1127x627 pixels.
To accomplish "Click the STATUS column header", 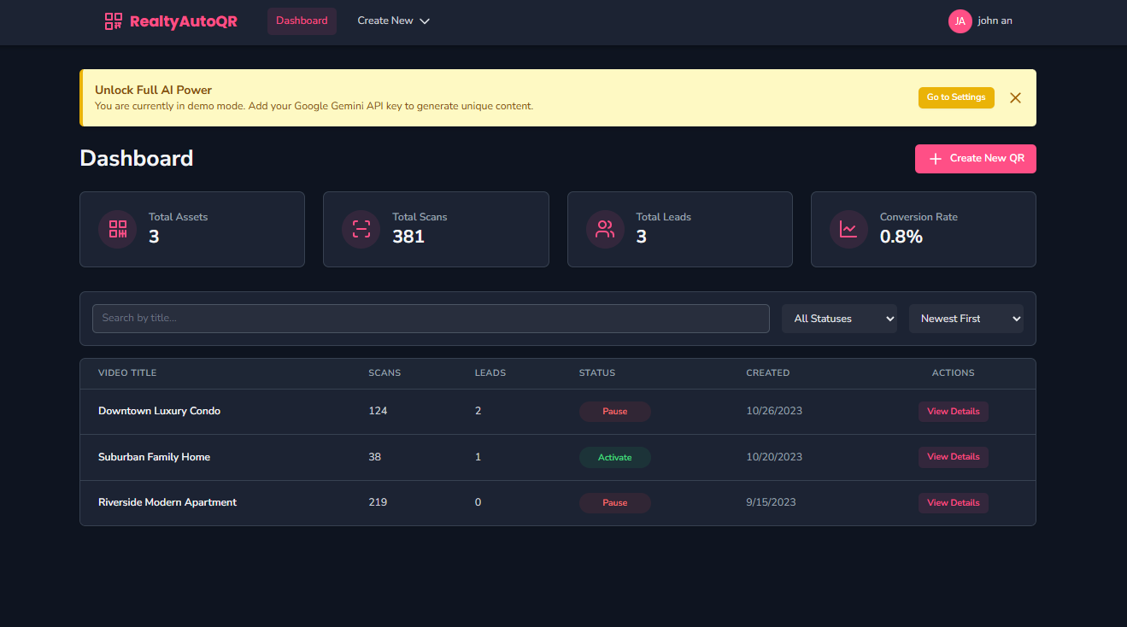I will tap(597, 373).
